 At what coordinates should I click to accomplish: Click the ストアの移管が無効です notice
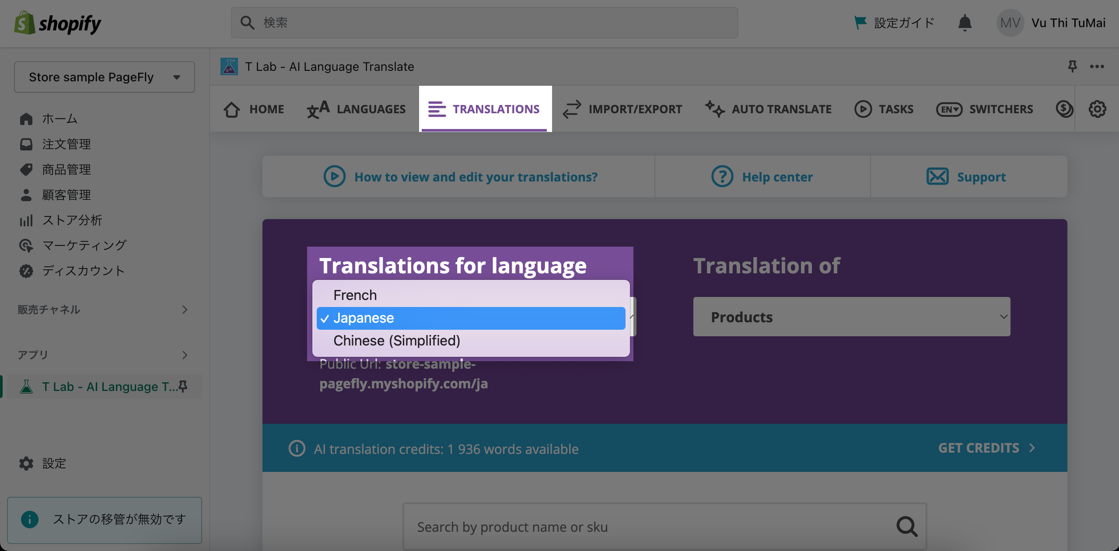[105, 520]
